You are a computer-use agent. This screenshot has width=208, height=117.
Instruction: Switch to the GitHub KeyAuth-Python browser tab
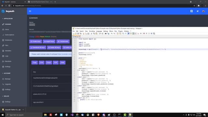tap(40, 2)
